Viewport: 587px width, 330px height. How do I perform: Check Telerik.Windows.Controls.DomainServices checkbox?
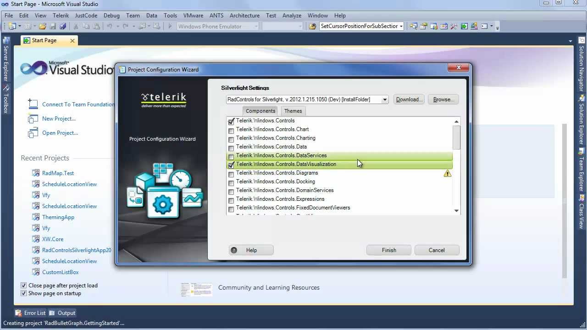[x=231, y=192]
